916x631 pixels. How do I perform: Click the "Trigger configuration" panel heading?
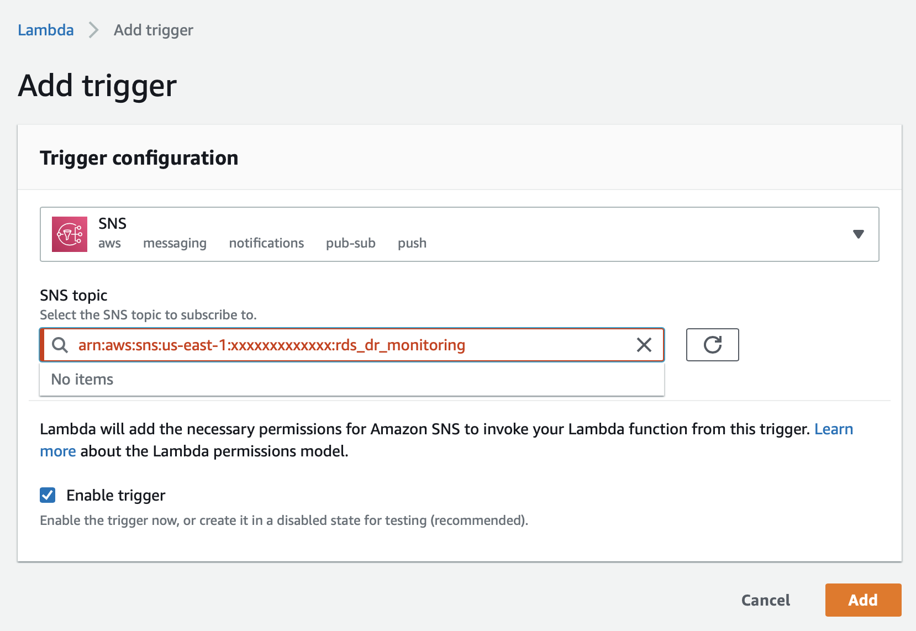[x=139, y=158]
